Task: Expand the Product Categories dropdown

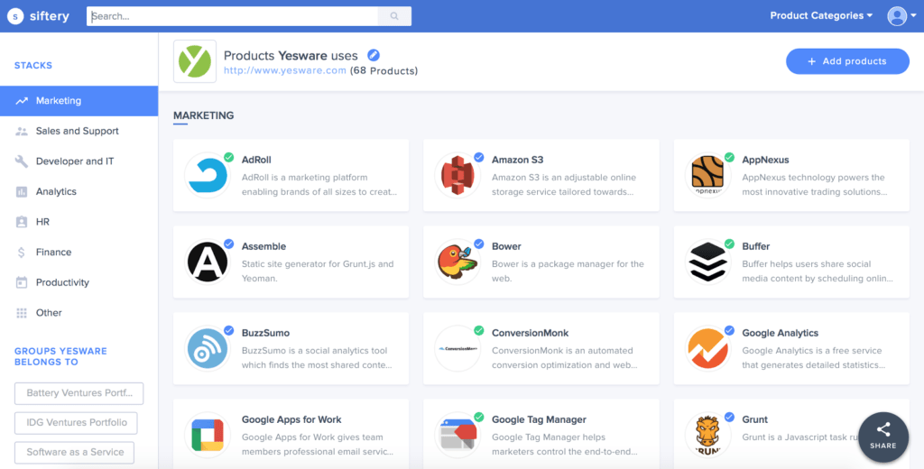Action: [821, 16]
